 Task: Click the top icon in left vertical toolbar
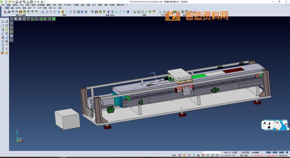[x=3, y=21]
